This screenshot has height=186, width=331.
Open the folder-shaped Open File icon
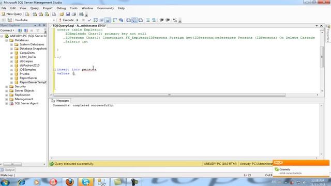[x=62, y=14]
